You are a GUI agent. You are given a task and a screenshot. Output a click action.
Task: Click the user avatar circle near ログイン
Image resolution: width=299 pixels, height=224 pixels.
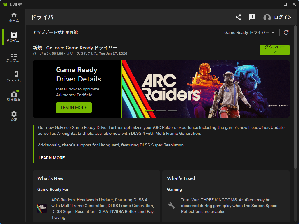267,17
